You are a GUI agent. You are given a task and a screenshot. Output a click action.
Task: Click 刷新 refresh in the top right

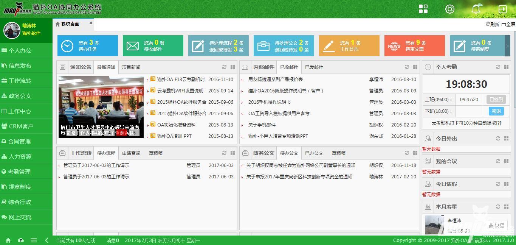[493, 24]
